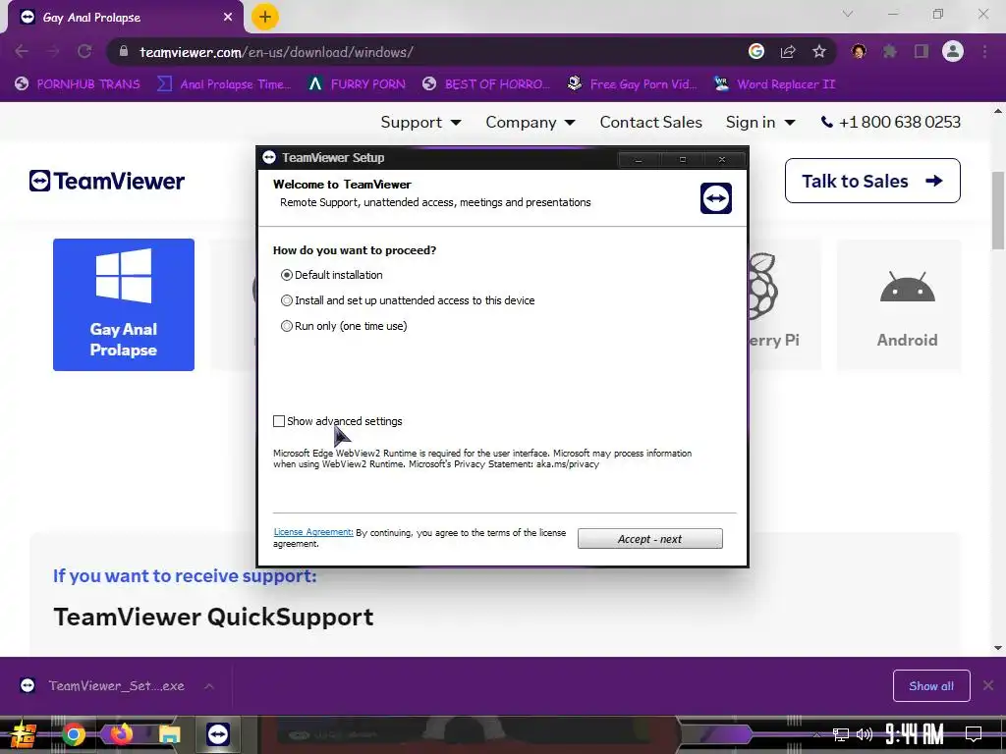Toggle the browser side panel icon
This screenshot has height=754, width=1006.
pos(922,51)
